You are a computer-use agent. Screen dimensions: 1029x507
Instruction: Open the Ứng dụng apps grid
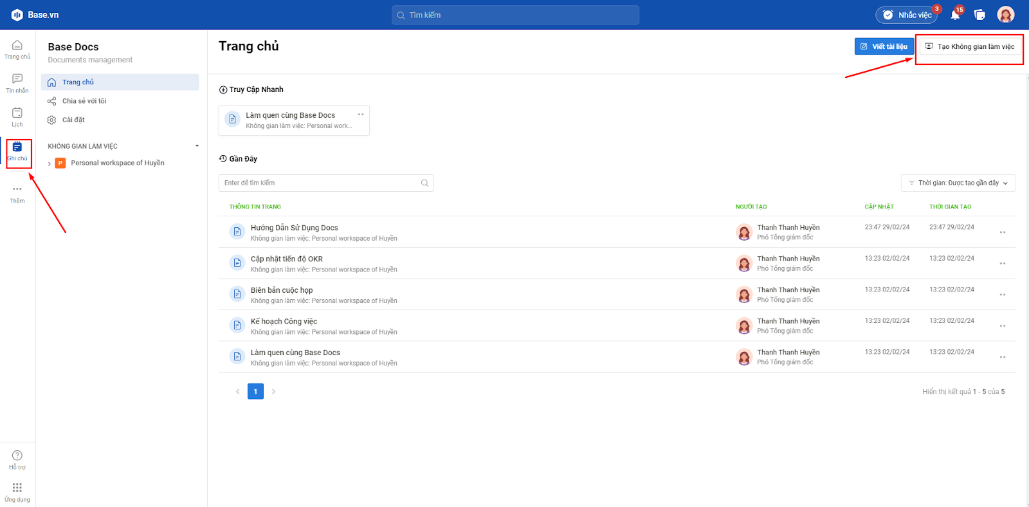click(x=17, y=492)
